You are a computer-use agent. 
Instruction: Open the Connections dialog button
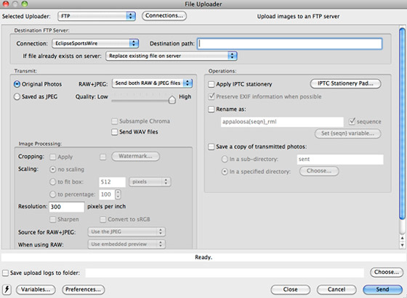pyautogui.click(x=164, y=15)
